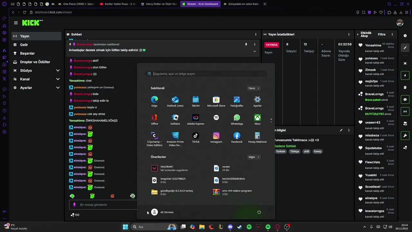Open Ayarlar gear in Start menu
The height and width of the screenshot is (232, 412).
[257, 101]
